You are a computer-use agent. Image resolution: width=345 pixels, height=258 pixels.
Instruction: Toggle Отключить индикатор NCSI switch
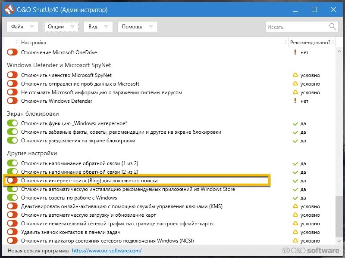(x=12, y=240)
